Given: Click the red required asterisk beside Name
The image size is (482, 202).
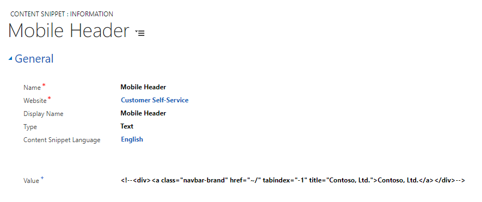Looking at the screenshot, I should pyautogui.click(x=44, y=85).
